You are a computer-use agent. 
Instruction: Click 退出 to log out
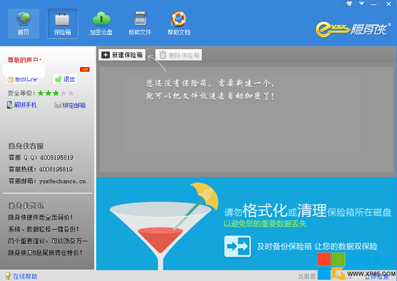tap(65, 79)
